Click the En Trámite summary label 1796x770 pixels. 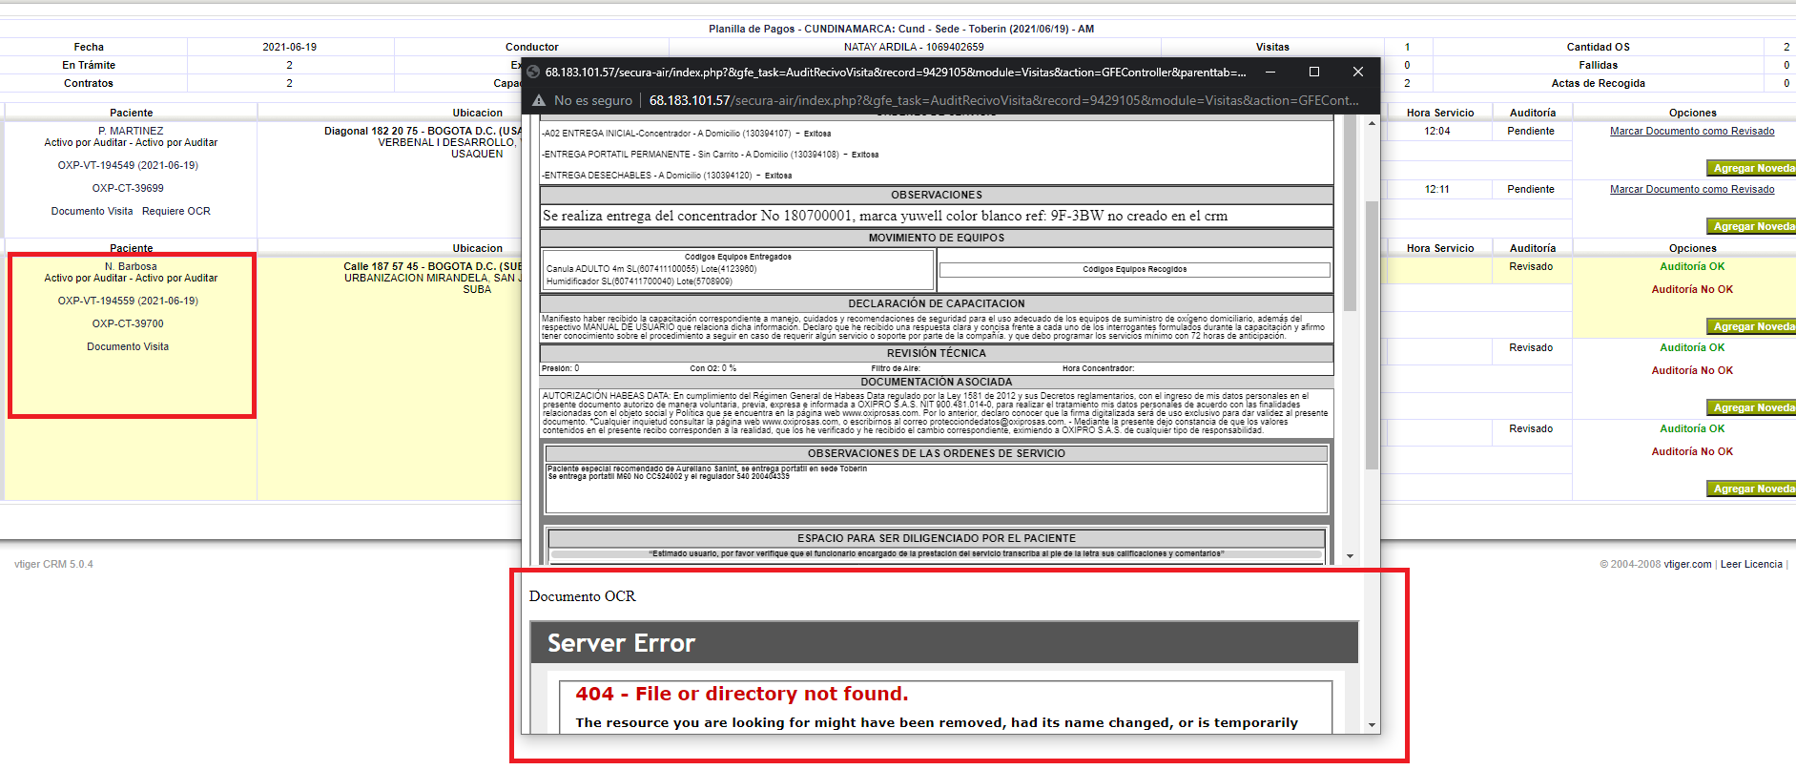89,65
